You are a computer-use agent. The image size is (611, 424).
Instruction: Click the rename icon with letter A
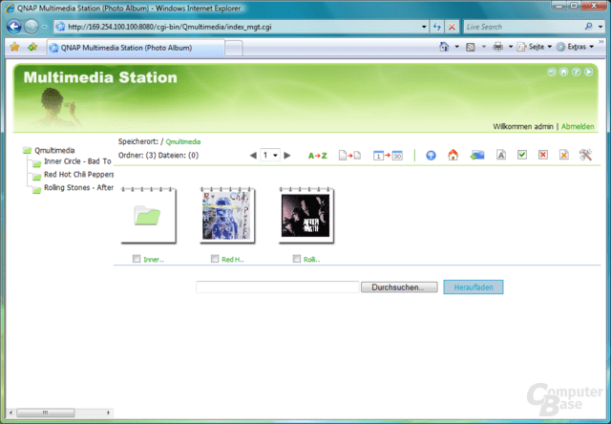click(x=500, y=155)
